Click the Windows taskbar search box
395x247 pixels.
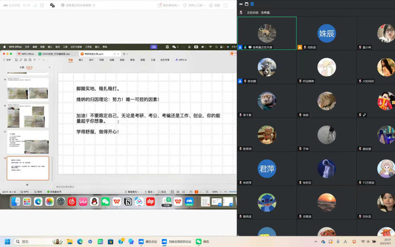(x=39, y=242)
